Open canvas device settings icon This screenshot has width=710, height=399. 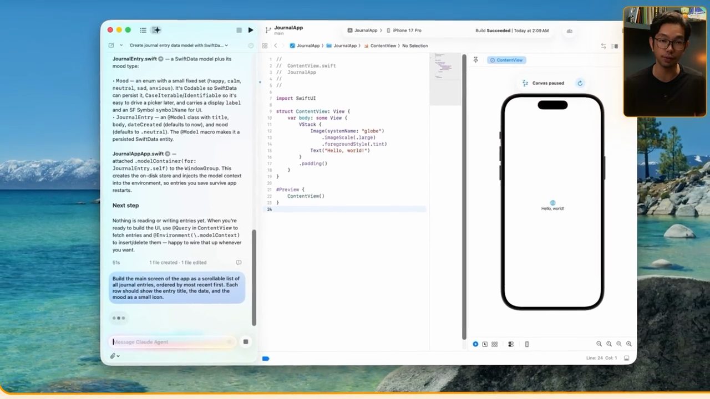(511, 344)
